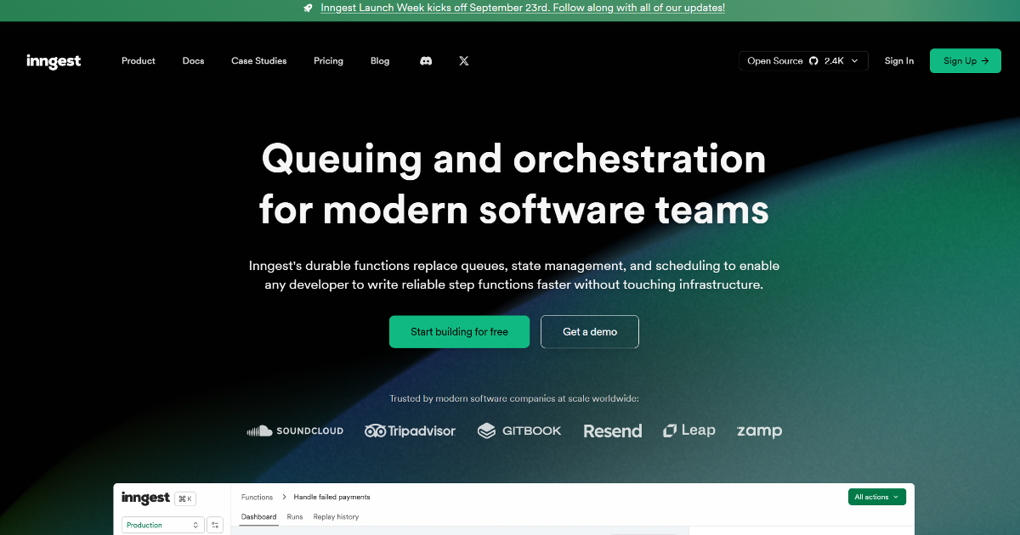Open the Replay history tab
The width and height of the screenshot is (1020, 535).
(336, 516)
